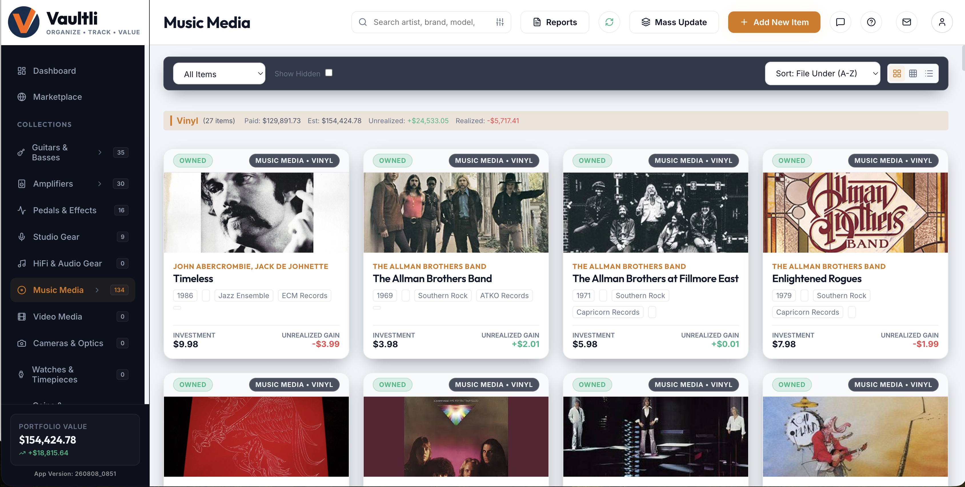965x487 pixels.
Task: Click the Mass Update button
Action: 674,22
